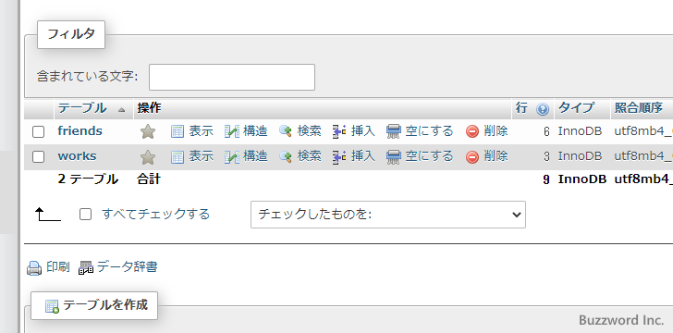Check the works table checkbox
Viewport: 673px width, 333px height.
point(39,157)
